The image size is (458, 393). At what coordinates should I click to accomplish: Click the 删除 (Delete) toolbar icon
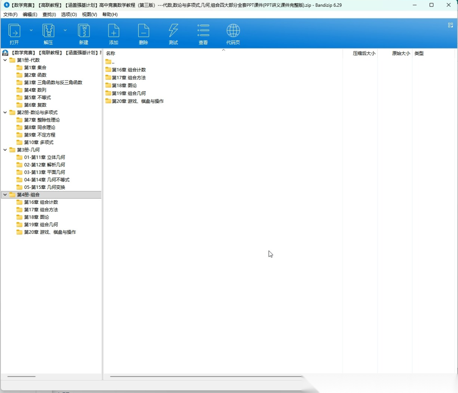point(143,31)
